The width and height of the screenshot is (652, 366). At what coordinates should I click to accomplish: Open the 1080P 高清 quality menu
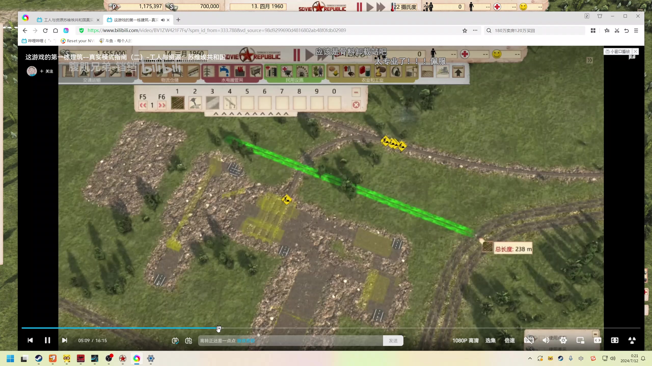[x=465, y=340]
